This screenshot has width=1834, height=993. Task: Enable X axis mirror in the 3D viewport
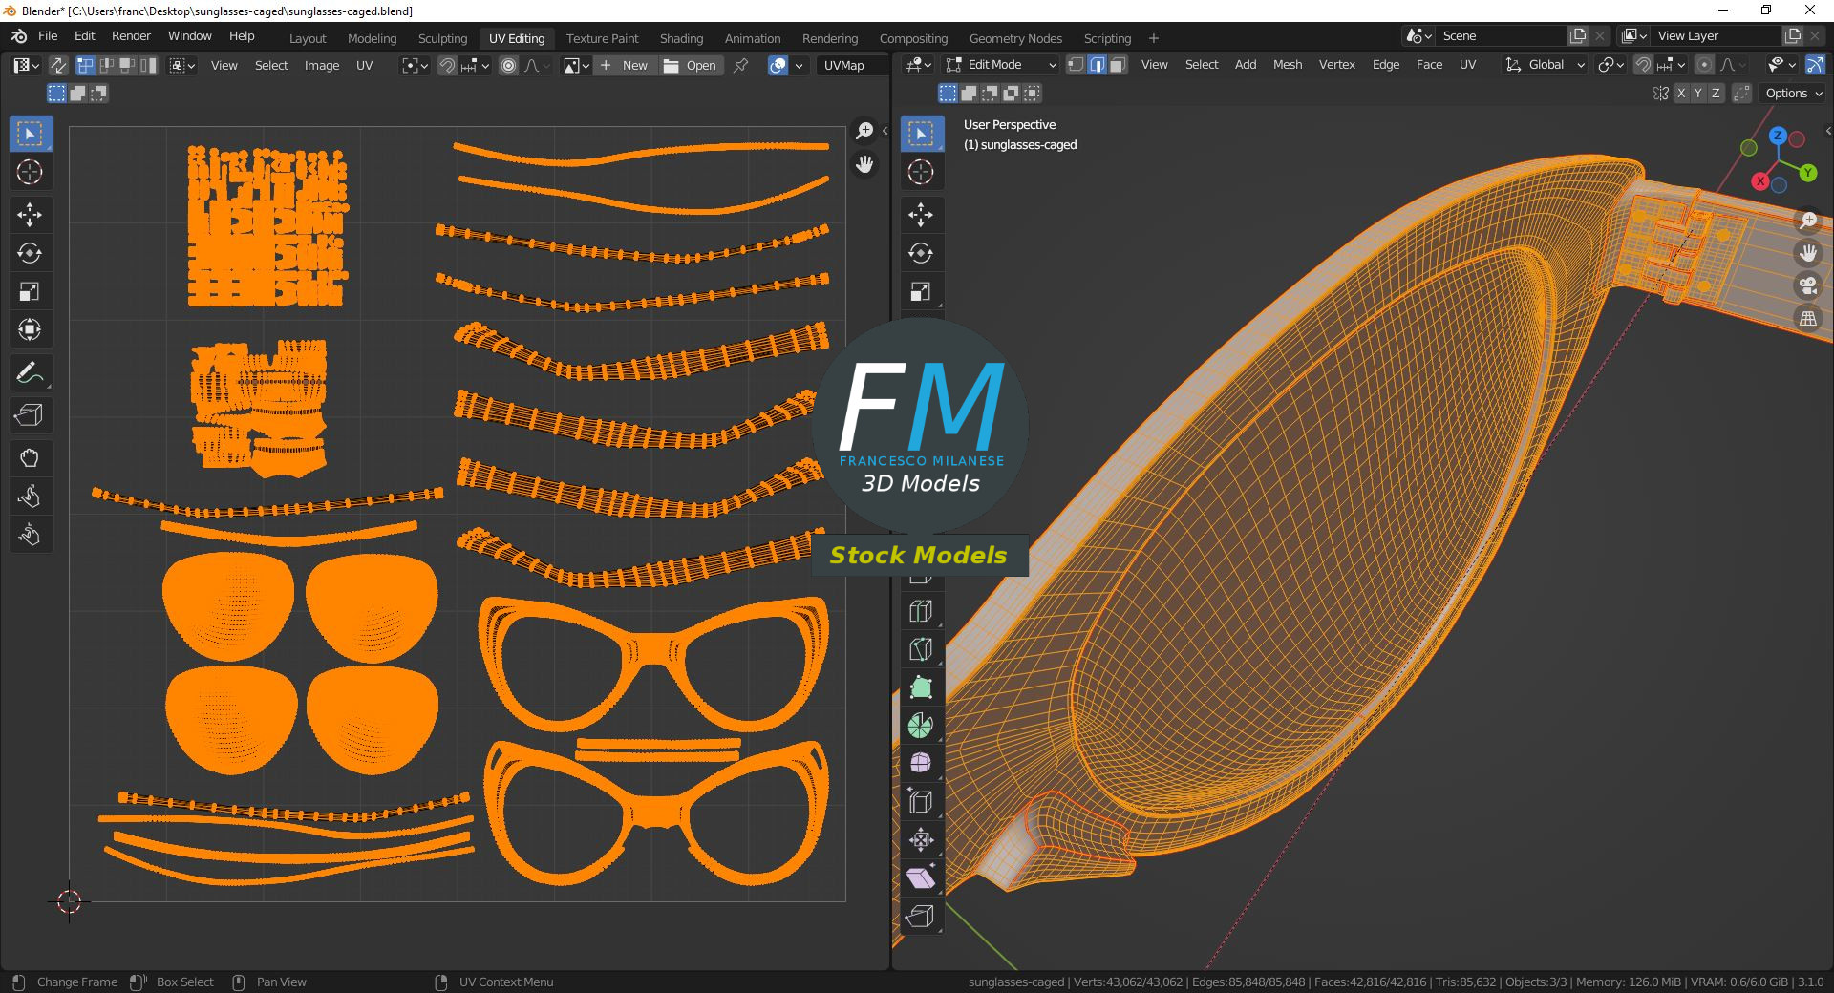(x=1679, y=93)
